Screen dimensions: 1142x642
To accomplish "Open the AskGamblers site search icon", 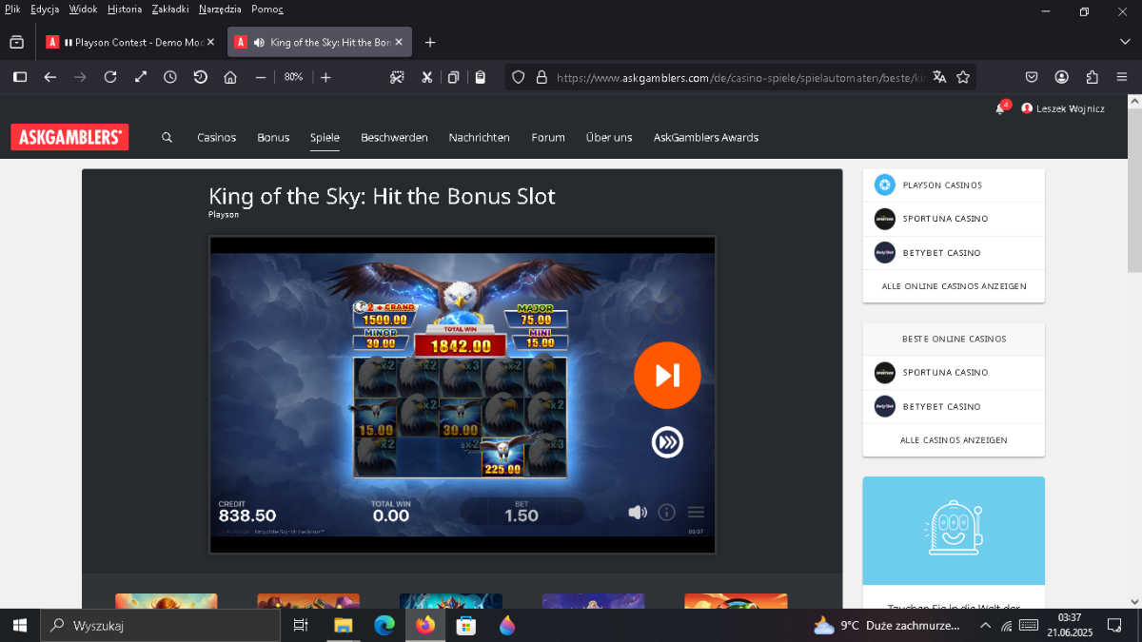I will coord(167,137).
